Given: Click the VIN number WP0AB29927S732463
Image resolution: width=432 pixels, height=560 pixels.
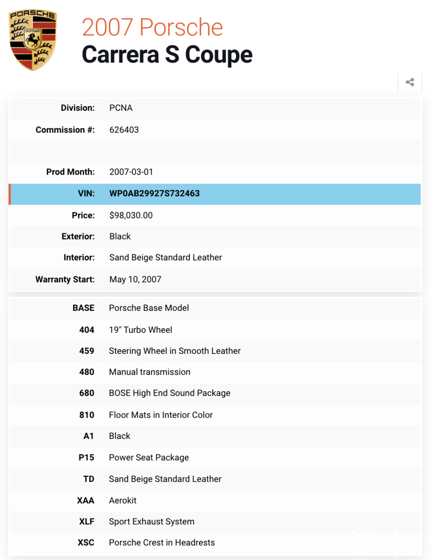Looking at the screenshot, I should pos(154,194).
